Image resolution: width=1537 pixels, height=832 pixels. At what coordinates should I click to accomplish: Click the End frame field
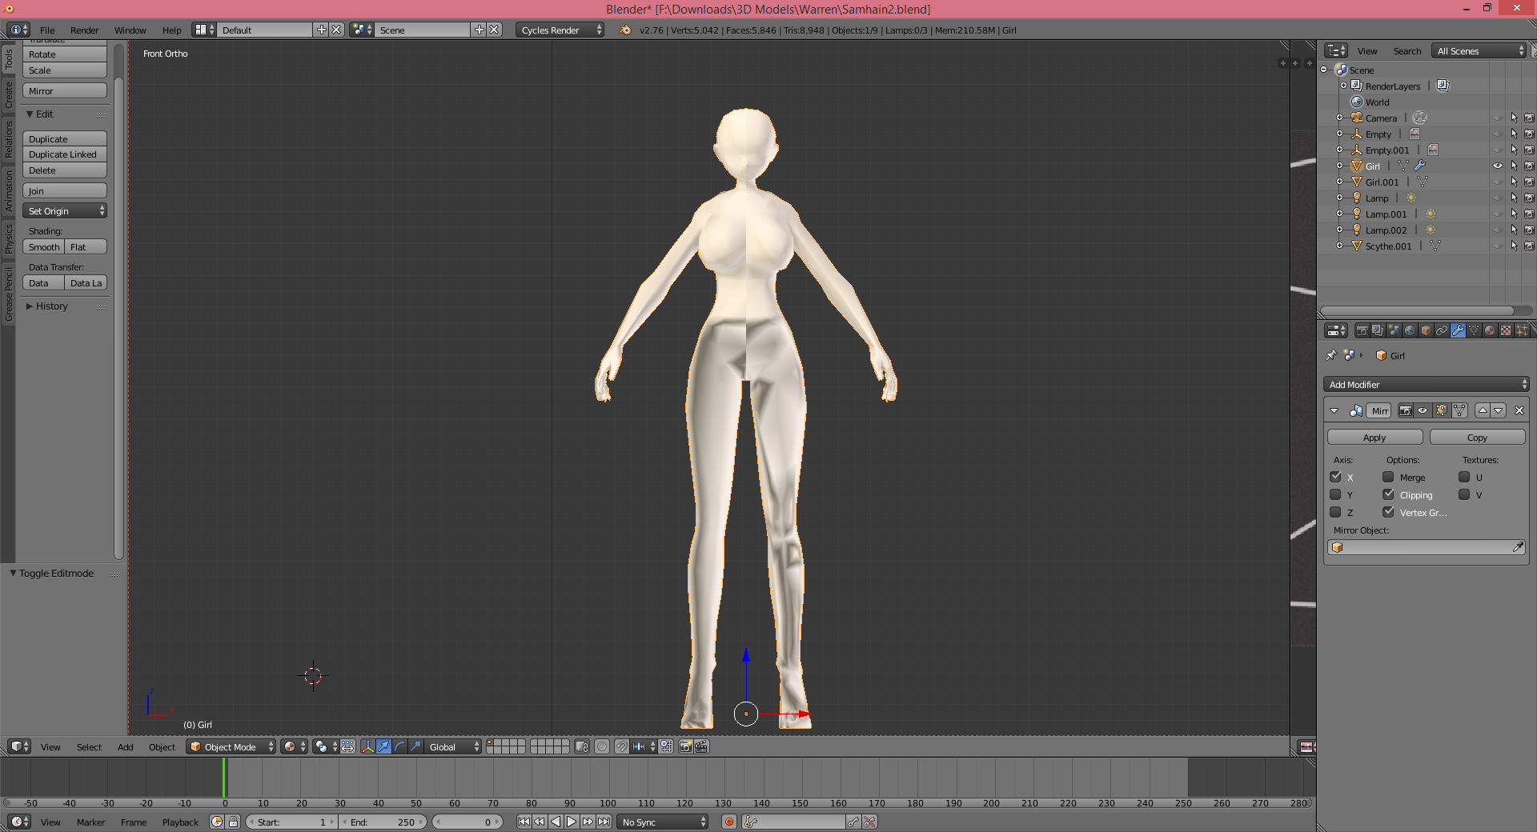(383, 822)
